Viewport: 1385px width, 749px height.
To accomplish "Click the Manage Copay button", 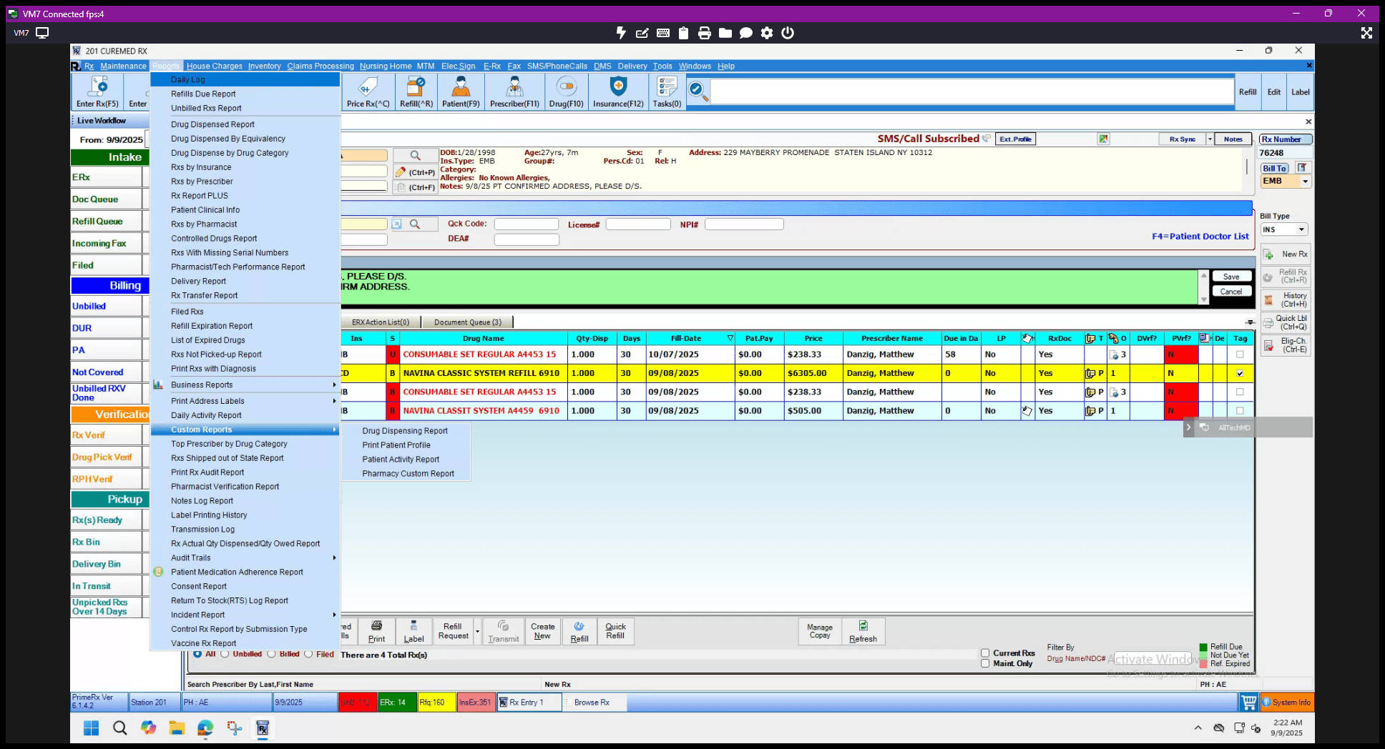I will (x=820, y=632).
